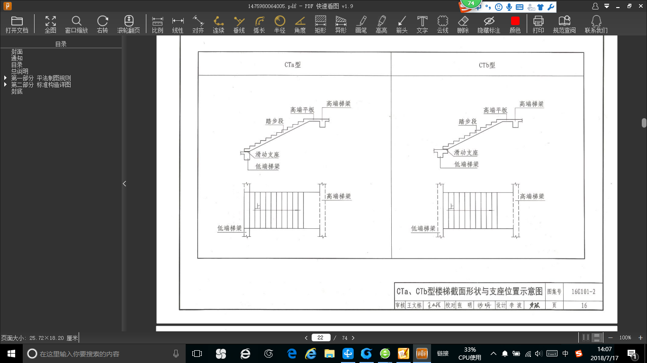The image size is (647, 363).
Task: Select the 箭头 arrow annotation tool
Action: click(x=402, y=24)
